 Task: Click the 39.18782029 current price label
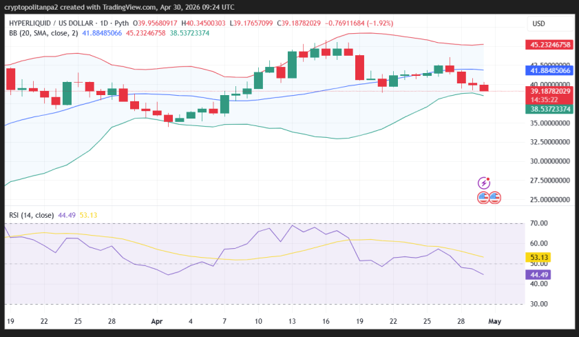(549, 91)
